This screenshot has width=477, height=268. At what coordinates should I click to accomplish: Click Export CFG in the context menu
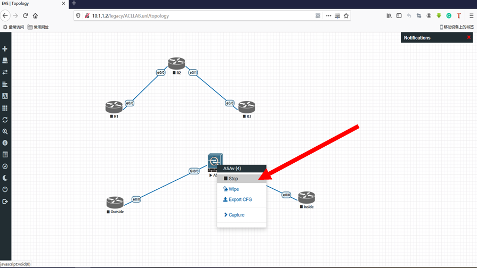click(240, 200)
